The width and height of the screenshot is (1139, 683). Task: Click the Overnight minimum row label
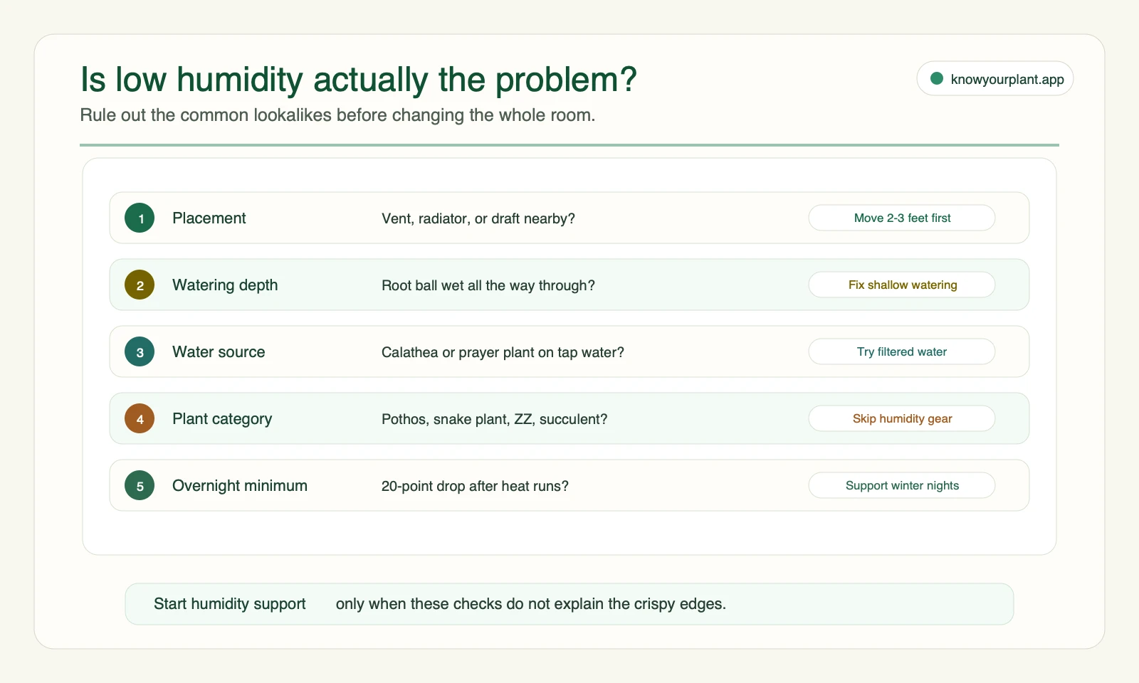click(x=240, y=486)
